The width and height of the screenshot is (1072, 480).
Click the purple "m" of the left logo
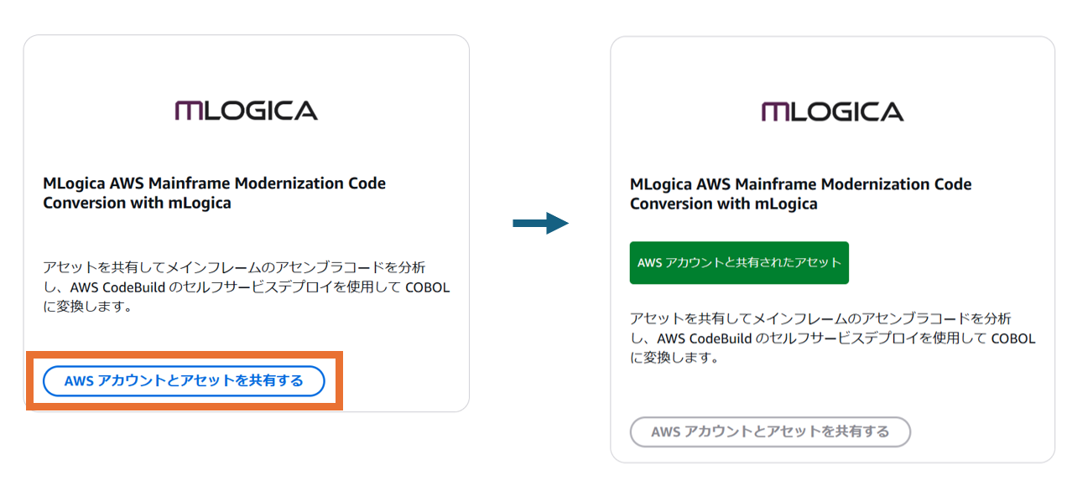(x=190, y=111)
